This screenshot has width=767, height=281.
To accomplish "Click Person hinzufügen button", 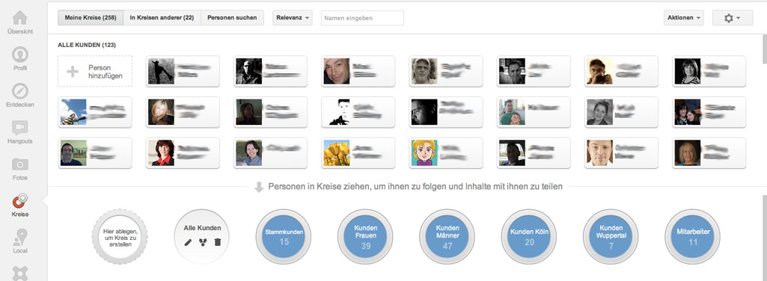I will [95, 71].
